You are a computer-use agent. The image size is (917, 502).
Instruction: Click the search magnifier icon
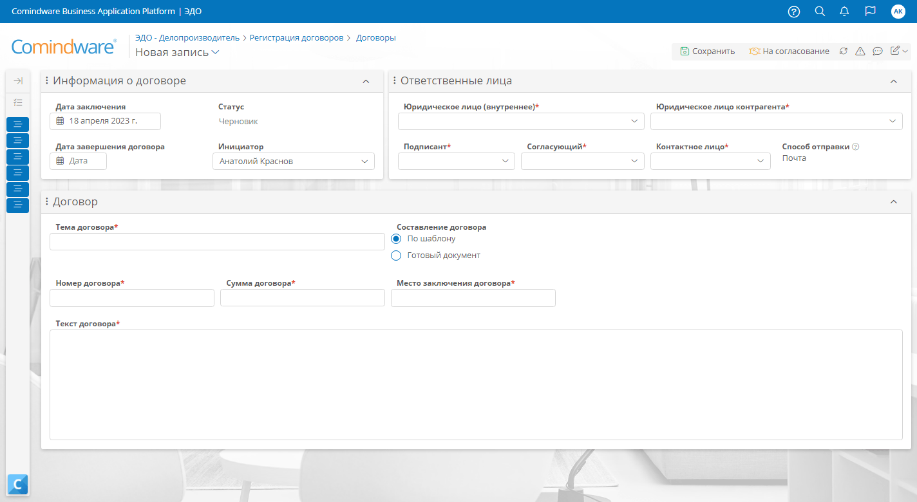click(820, 12)
